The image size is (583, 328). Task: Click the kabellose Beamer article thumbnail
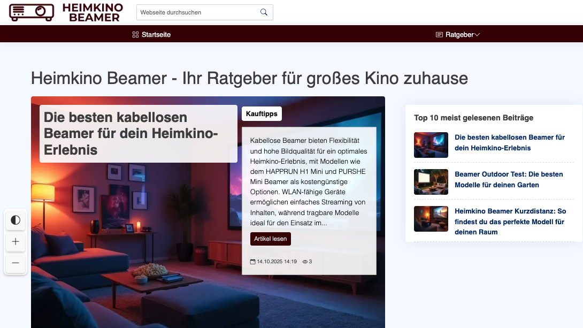click(x=431, y=145)
